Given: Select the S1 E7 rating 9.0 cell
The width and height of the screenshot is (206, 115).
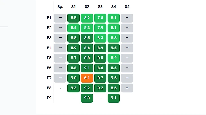Looking at the screenshot, I should click(74, 78).
